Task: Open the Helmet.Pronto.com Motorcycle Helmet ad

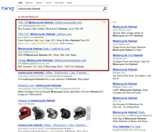Action: [x=125, y=84]
